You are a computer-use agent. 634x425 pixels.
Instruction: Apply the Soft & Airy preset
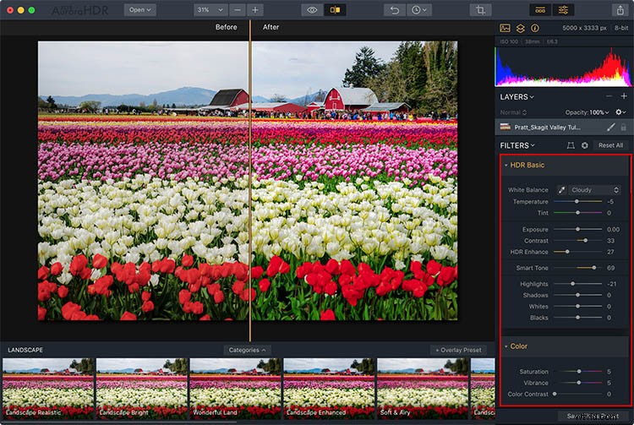coord(423,389)
